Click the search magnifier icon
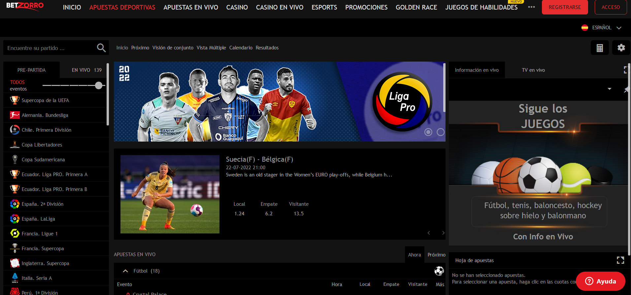This screenshot has height=295, width=631. (x=101, y=48)
